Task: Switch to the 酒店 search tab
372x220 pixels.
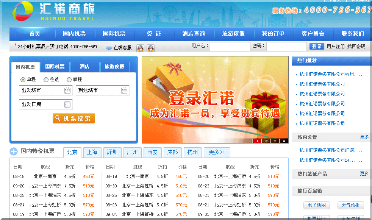Action: pyautogui.click(x=84, y=67)
